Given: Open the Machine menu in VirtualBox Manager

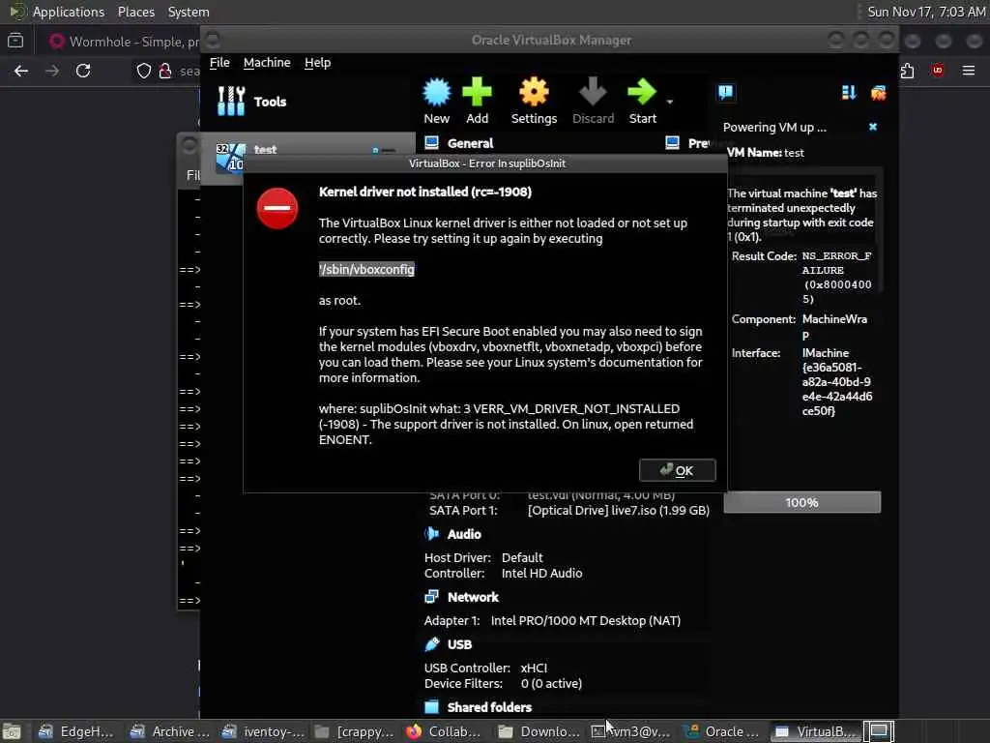Looking at the screenshot, I should point(267,63).
